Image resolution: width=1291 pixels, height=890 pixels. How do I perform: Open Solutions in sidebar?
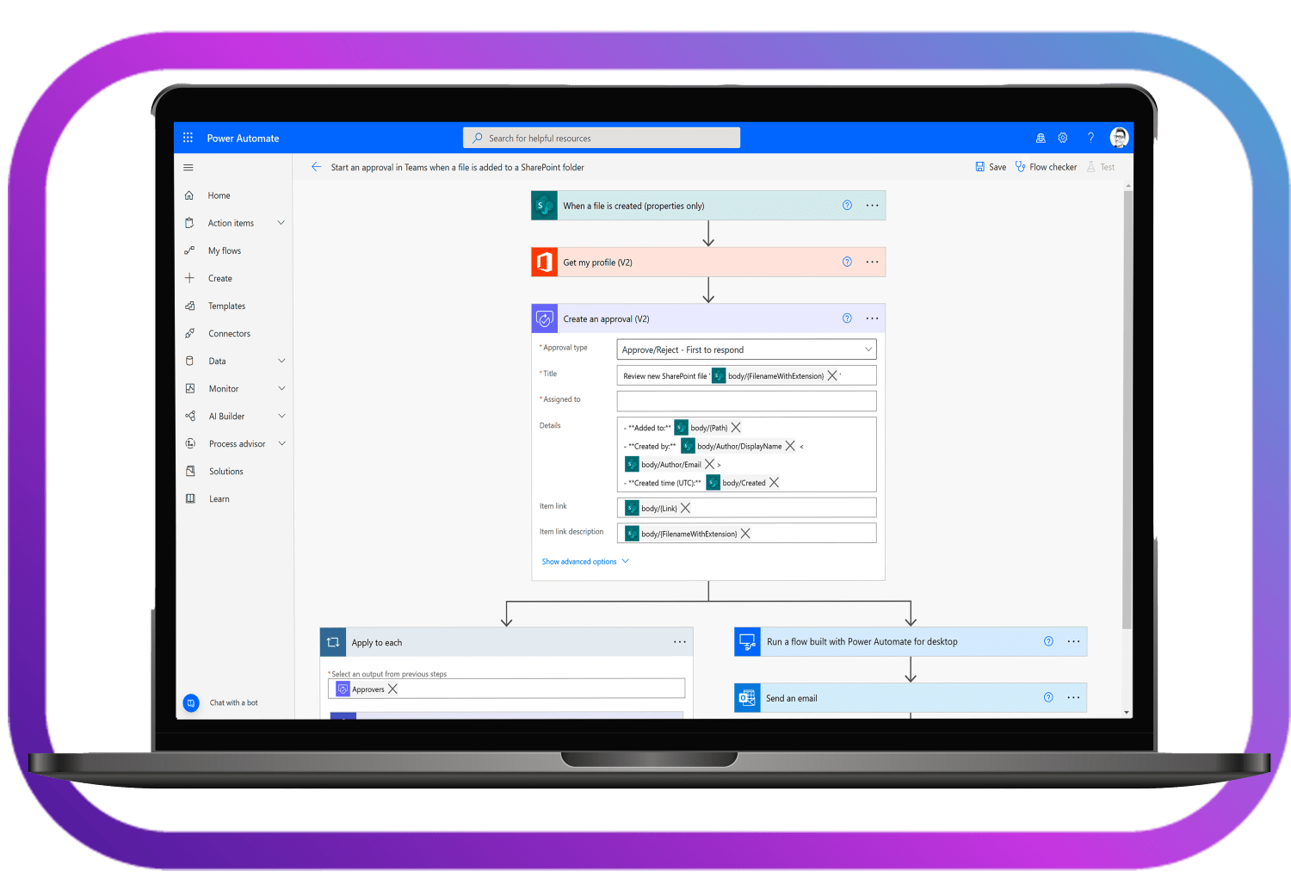[x=225, y=471]
